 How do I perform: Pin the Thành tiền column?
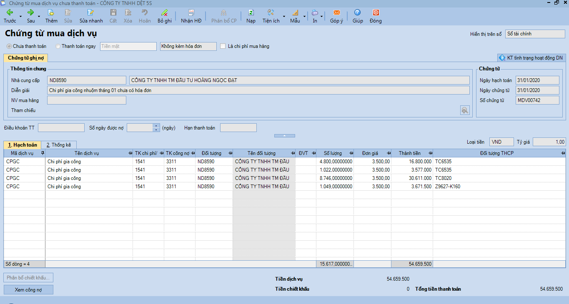point(430,153)
